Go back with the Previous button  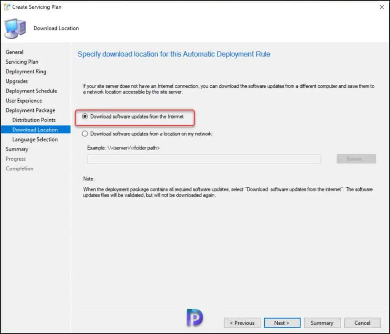click(x=242, y=323)
